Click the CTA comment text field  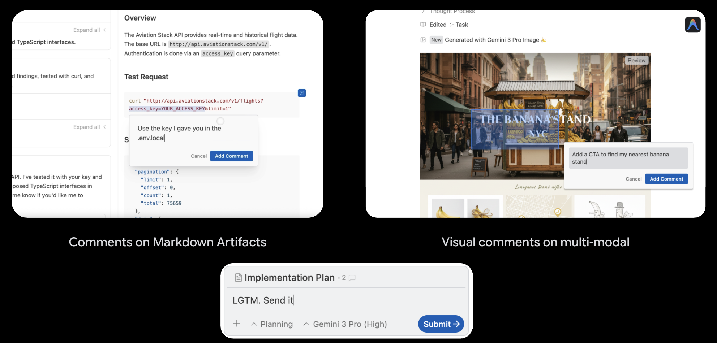(x=628, y=158)
